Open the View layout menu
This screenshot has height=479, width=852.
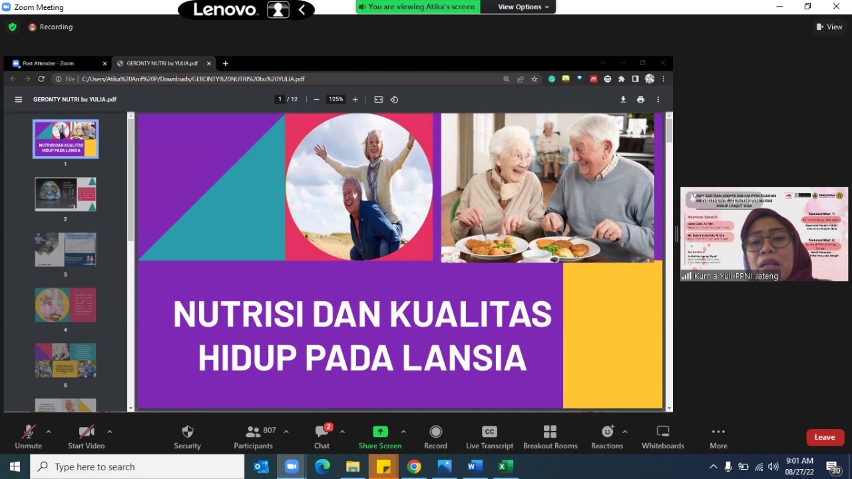[829, 27]
